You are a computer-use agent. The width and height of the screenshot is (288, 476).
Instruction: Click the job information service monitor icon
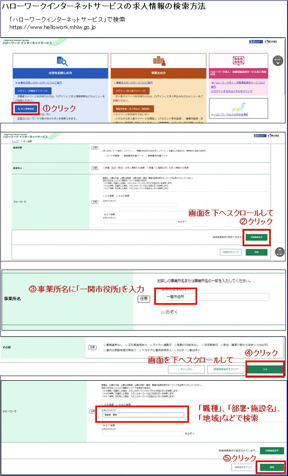(x=238, y=60)
